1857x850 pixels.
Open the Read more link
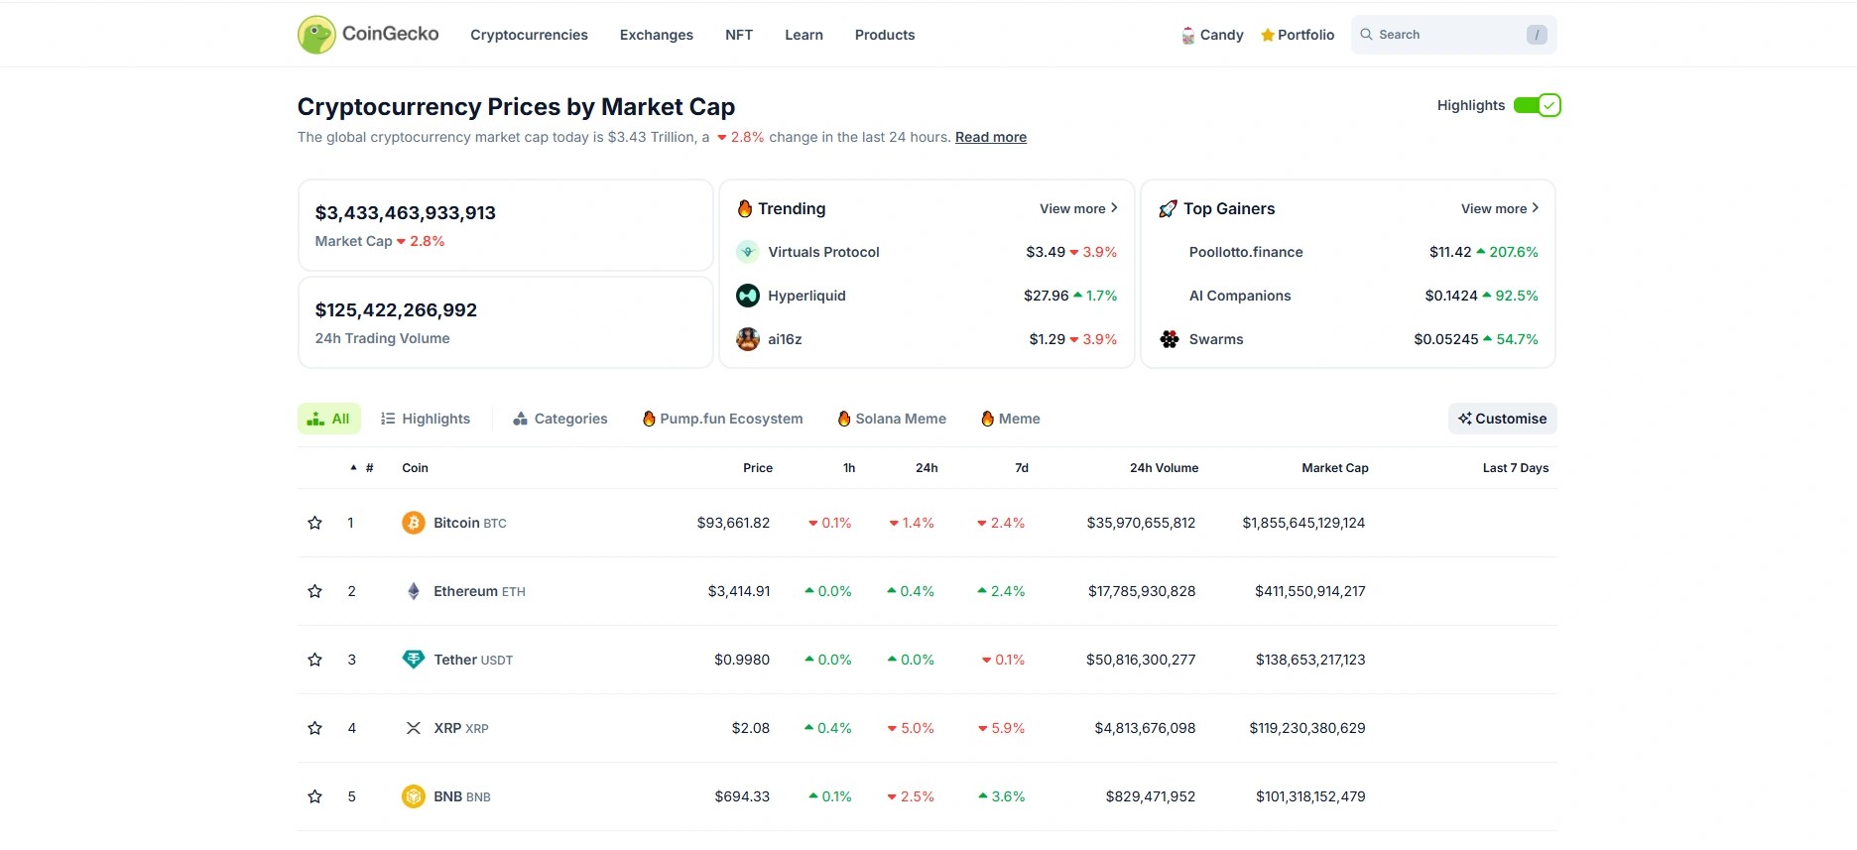pyautogui.click(x=990, y=137)
